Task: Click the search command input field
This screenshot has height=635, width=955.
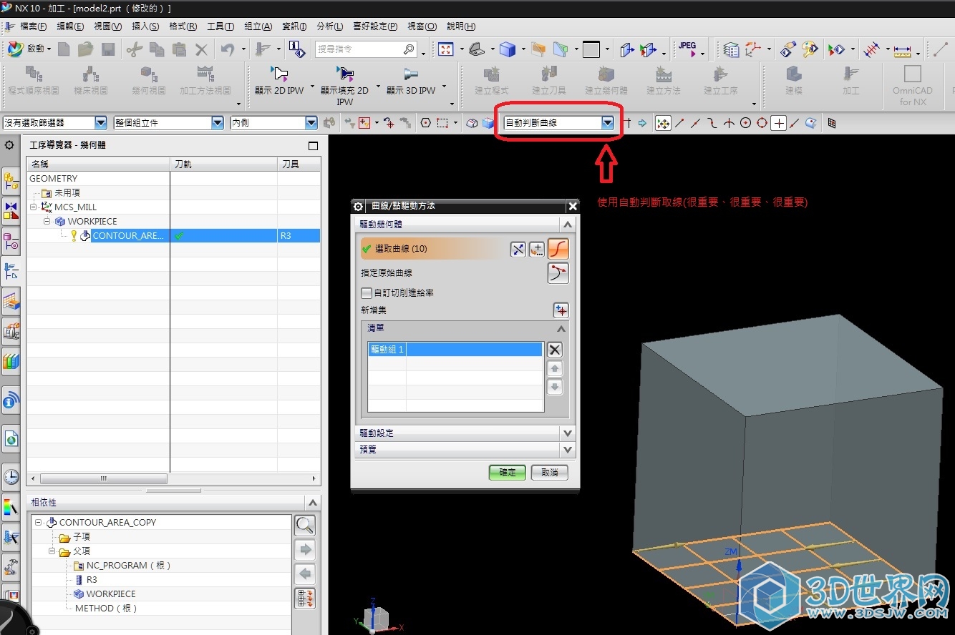Action: 366,49
